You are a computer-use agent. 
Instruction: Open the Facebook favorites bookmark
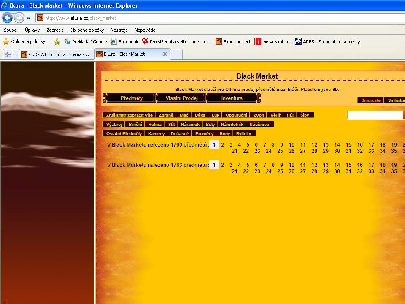[x=124, y=41]
